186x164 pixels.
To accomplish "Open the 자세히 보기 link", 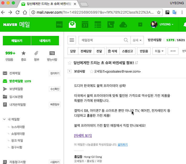I will [83, 135].
